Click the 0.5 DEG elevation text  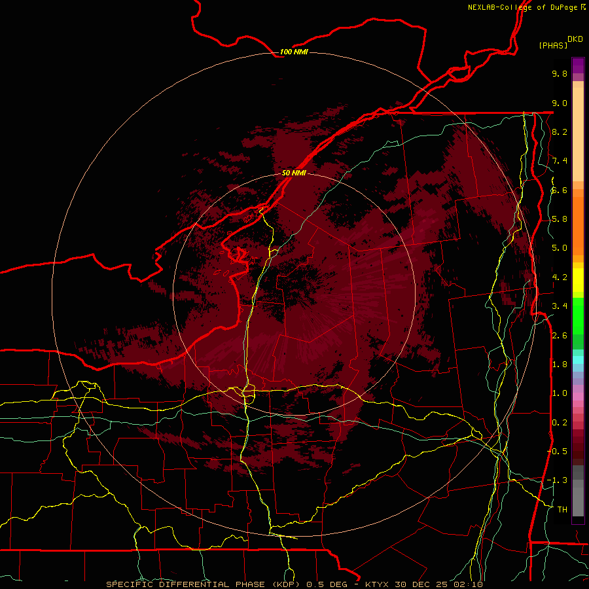point(327,584)
